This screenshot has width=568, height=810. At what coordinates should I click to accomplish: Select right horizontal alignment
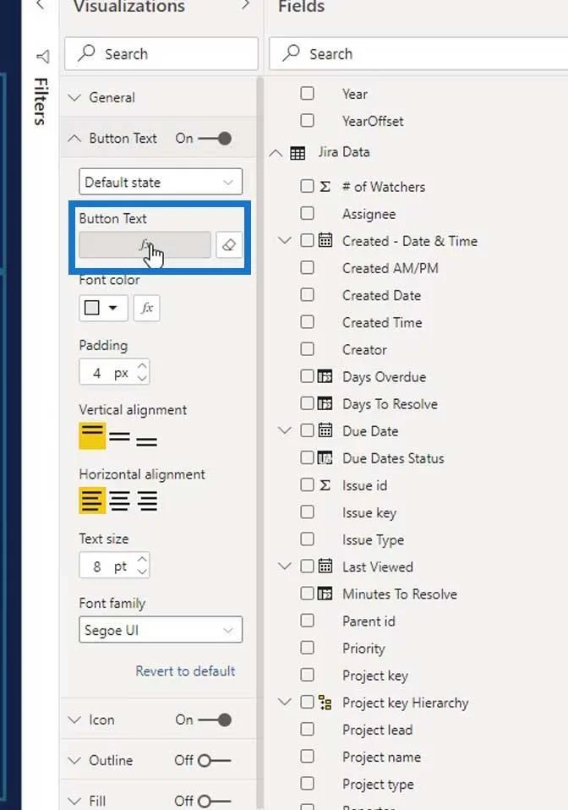click(x=146, y=501)
